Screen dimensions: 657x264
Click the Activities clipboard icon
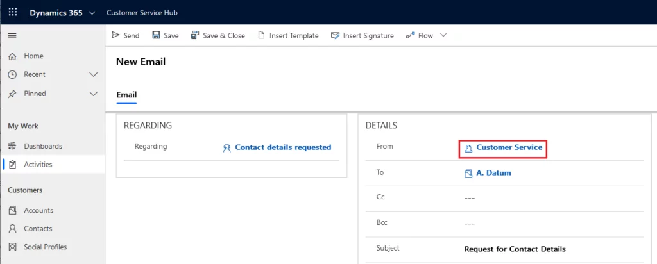click(13, 165)
